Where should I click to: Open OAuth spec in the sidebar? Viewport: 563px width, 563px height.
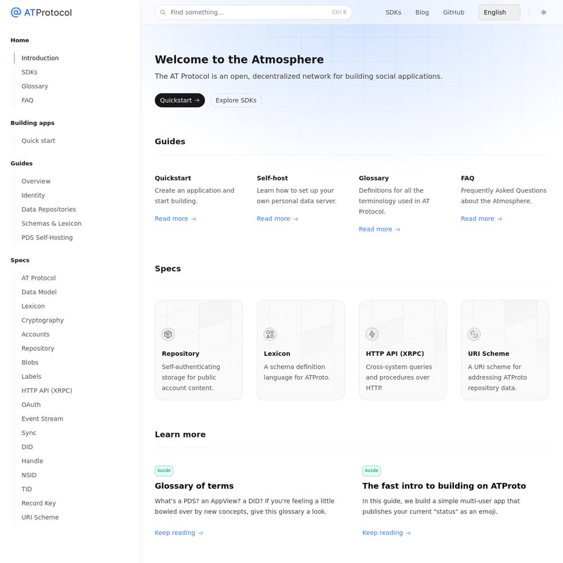(31, 405)
